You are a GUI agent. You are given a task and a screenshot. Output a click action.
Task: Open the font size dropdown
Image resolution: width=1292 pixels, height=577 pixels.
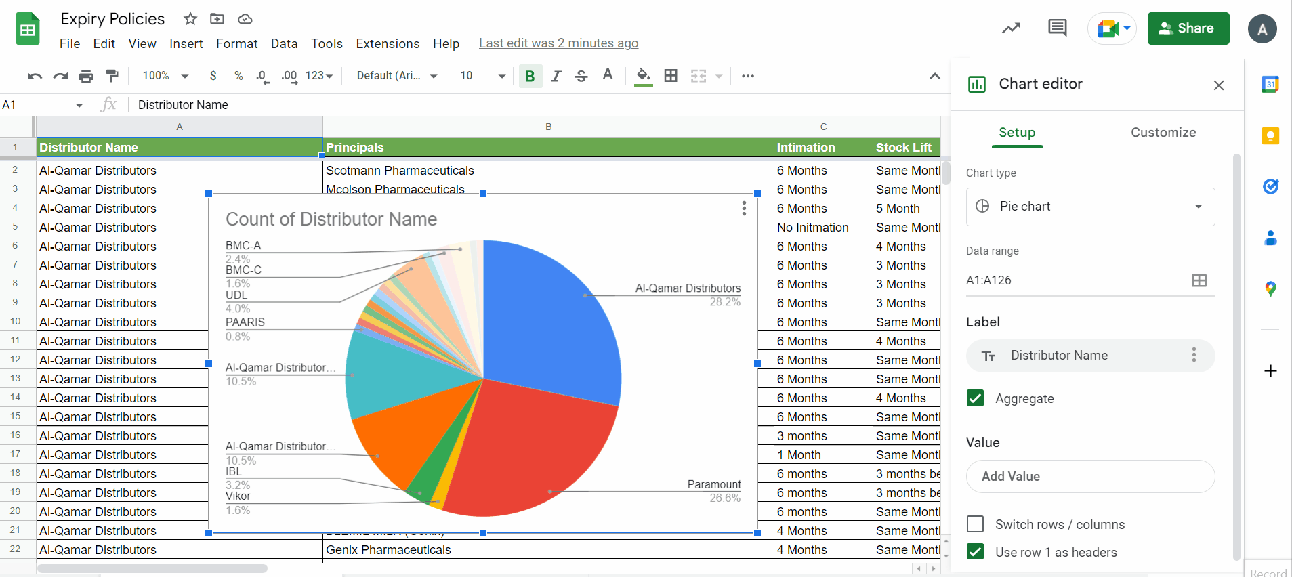coord(482,76)
